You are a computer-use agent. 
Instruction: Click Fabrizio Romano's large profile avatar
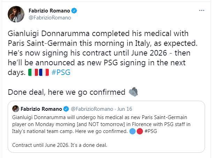coord(16,14)
